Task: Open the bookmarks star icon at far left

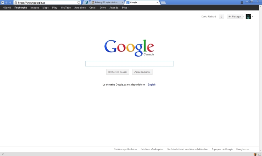Action: [2, 3]
